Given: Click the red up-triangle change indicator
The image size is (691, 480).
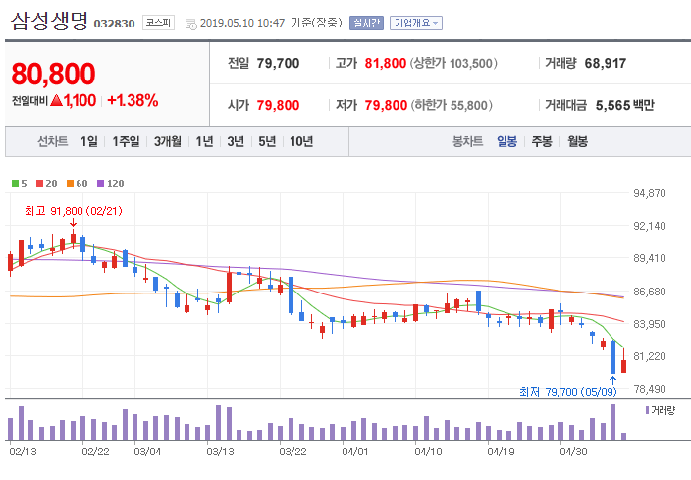Looking at the screenshot, I should [x=56, y=100].
